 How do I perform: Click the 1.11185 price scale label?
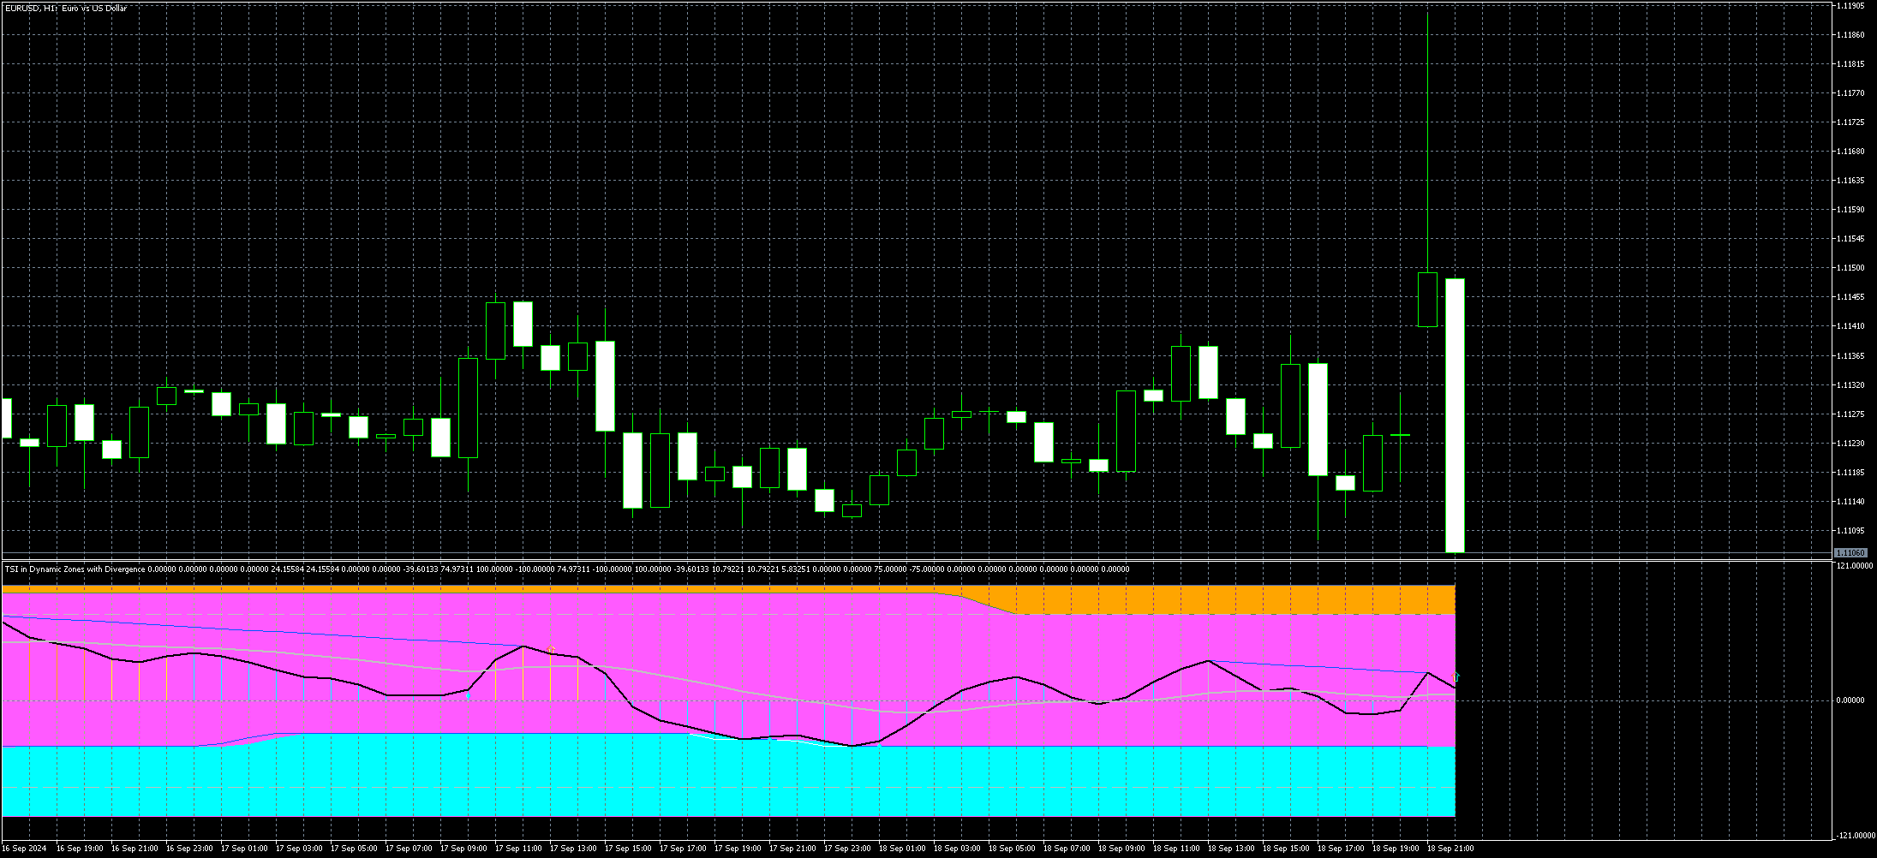tap(1850, 473)
